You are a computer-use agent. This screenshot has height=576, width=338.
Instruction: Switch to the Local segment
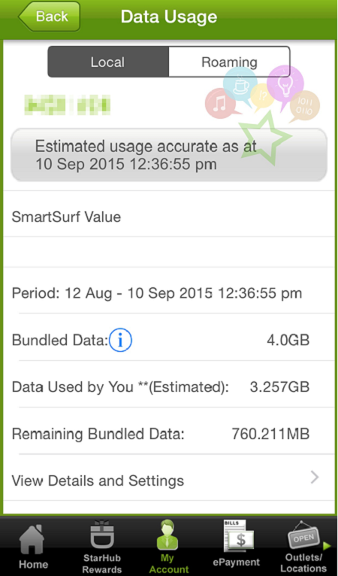coord(108,62)
